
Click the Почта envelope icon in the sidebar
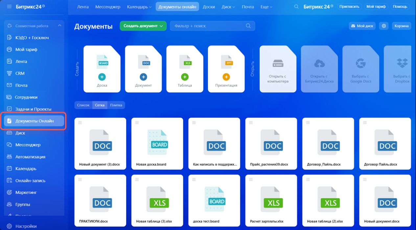9,85
